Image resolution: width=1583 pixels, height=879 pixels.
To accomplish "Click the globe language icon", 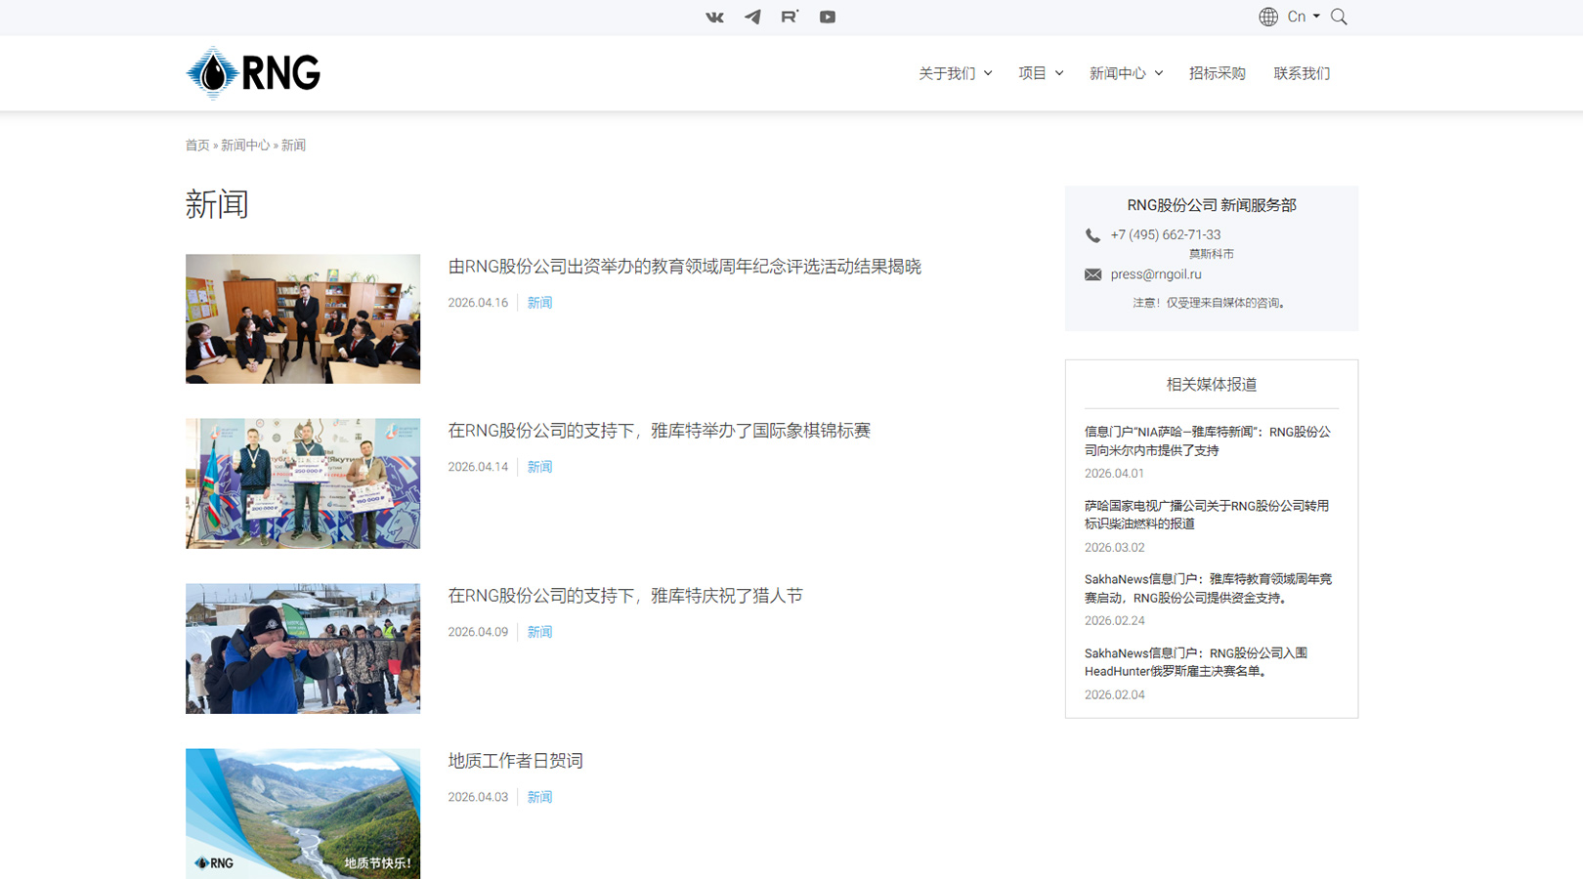I will 1267,17.
